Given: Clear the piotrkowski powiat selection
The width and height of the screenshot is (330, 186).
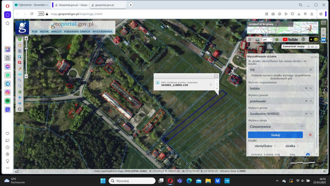Looking at the screenshot, I should click(306, 101).
